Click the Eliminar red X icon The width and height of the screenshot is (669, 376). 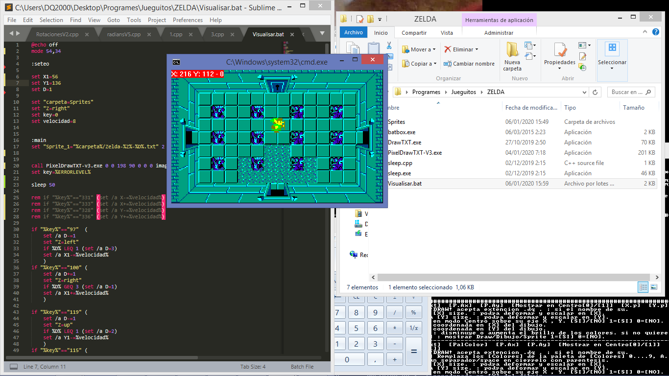[448, 49]
